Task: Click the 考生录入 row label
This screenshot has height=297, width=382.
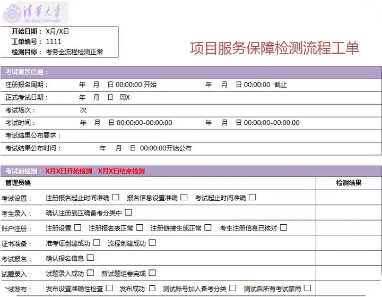Action: (x=17, y=214)
